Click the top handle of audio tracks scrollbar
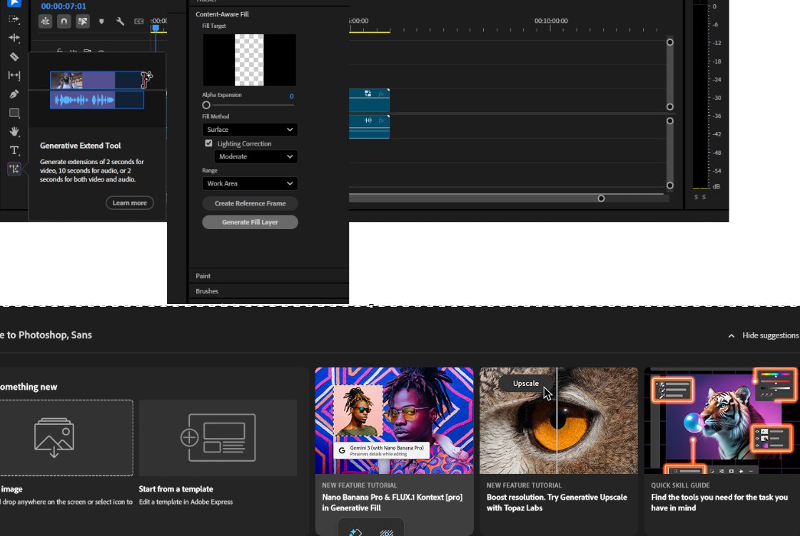 tap(670, 121)
